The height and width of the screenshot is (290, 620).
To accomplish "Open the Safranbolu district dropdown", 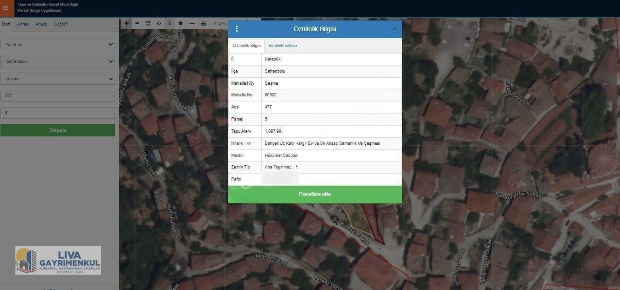I will click(58, 61).
